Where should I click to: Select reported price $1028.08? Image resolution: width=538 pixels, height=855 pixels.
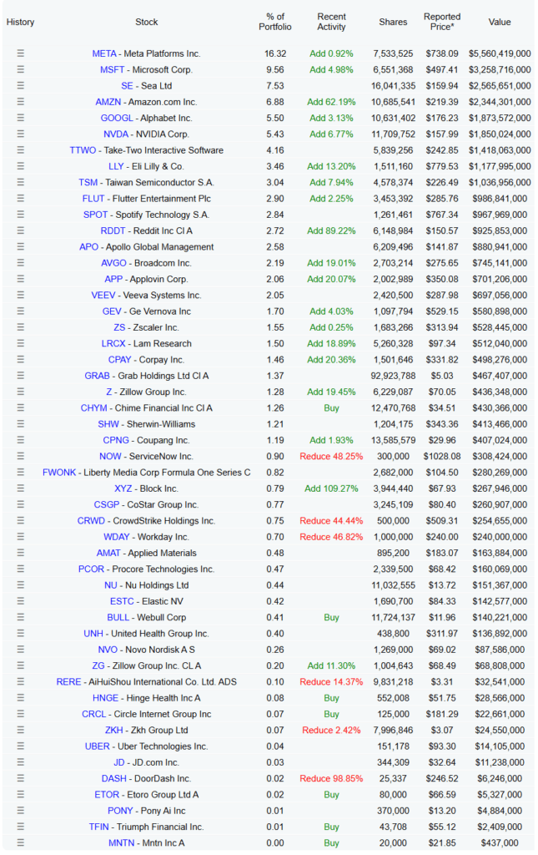pos(442,456)
